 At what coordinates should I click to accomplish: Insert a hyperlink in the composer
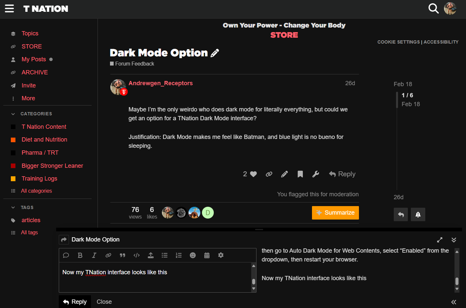point(108,255)
